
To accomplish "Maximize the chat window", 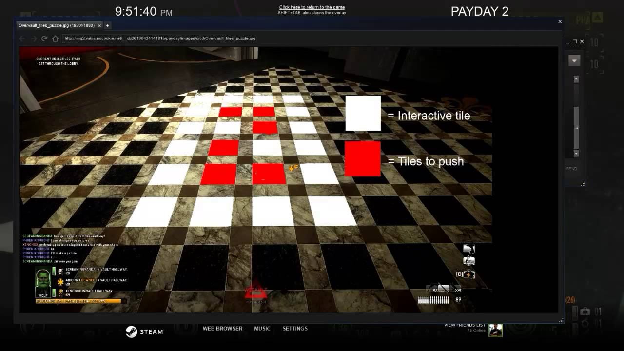I will 575,42.
